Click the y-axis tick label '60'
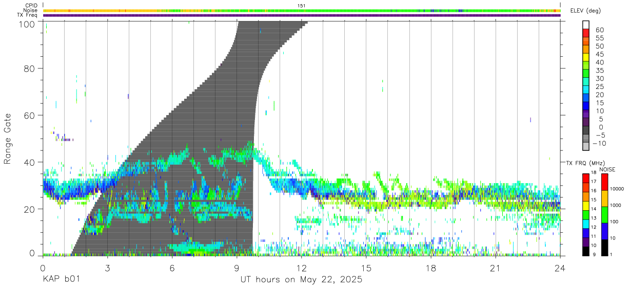The height and width of the screenshot is (290, 630). coord(29,116)
